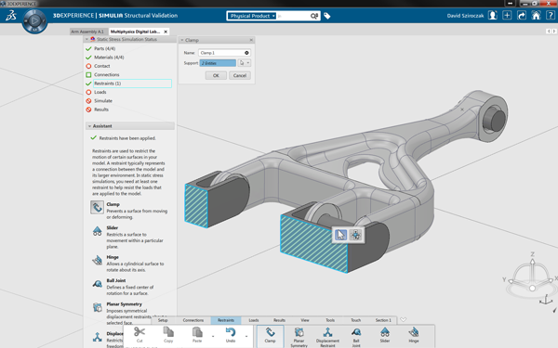558x348 pixels.
Task: Select the Slider tool in action bar
Action: (385, 335)
